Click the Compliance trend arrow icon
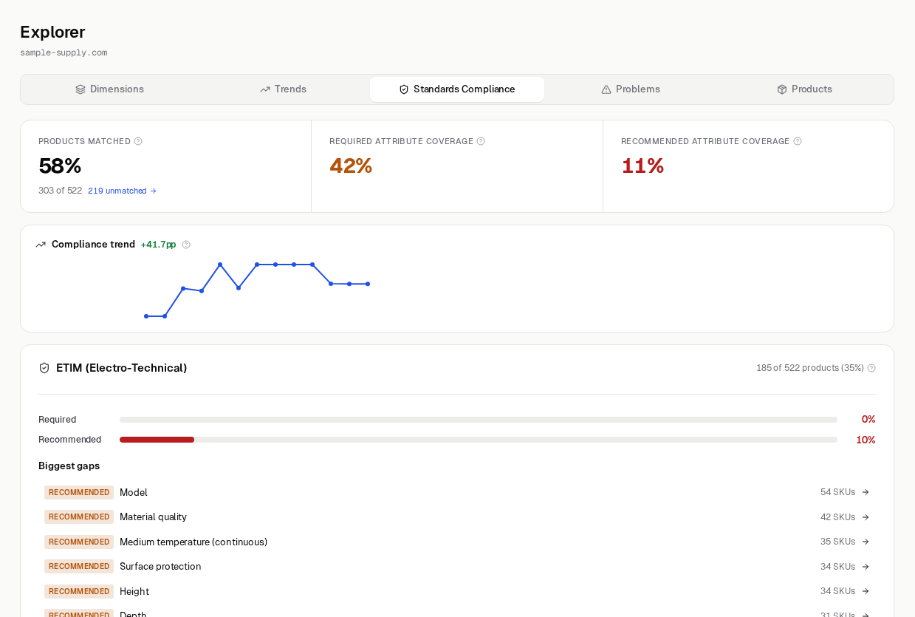Viewport: 915px width, 617px height. point(41,245)
